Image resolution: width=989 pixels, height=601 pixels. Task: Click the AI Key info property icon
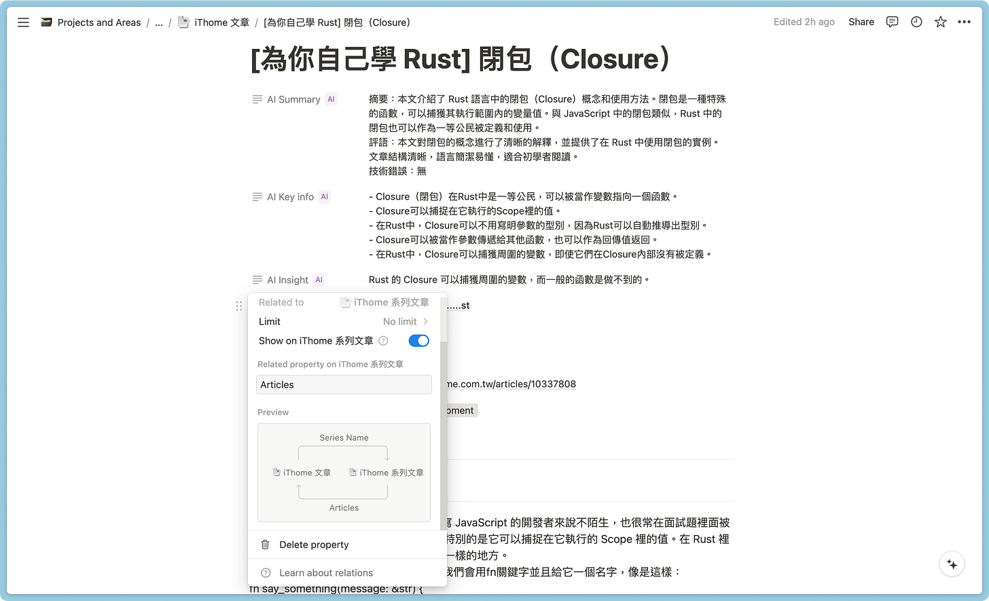click(x=257, y=197)
